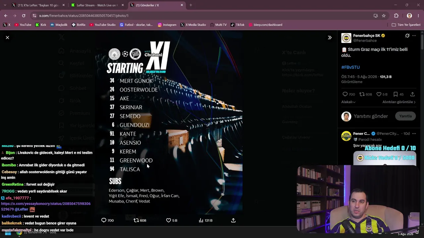Click the Fenerbahçe SK display name
This screenshot has width=424, height=238.
pyautogui.click(x=366, y=36)
